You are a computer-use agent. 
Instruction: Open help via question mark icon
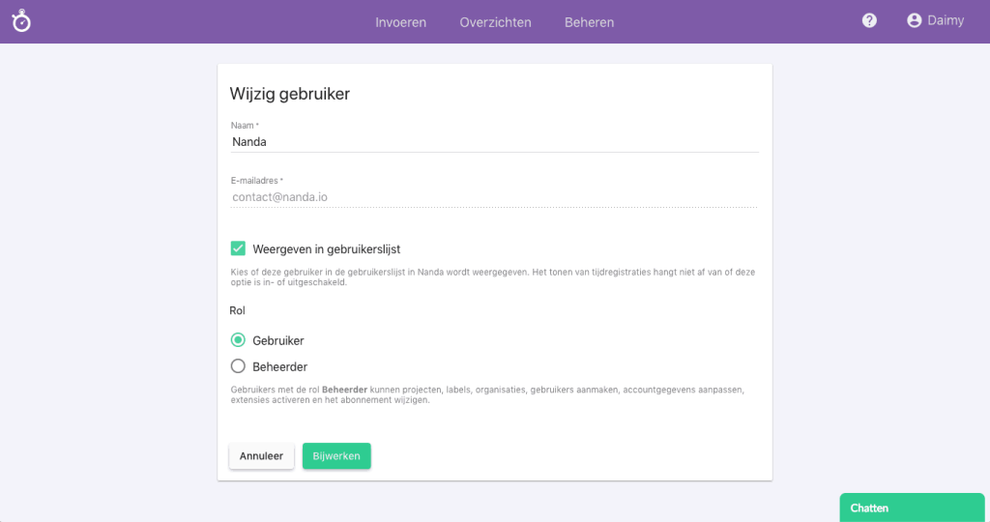pyautogui.click(x=869, y=20)
